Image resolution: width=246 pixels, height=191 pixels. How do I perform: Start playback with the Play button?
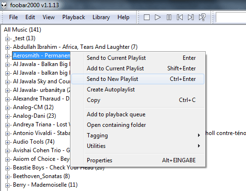point(158,17)
